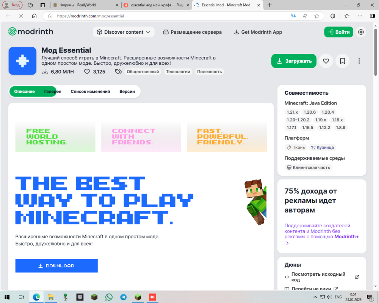This screenshot has width=379, height=303.
Task: Click browser home icon
Action: tap(34, 16)
